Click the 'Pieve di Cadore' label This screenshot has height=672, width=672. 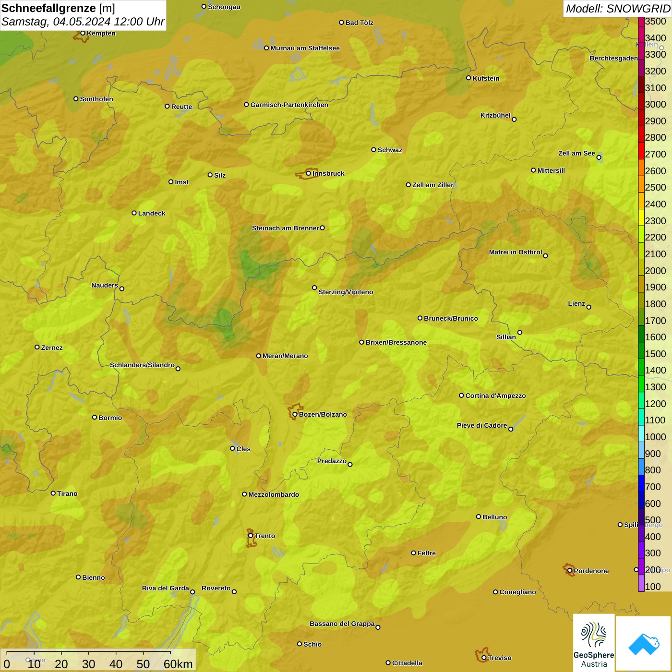[482, 425]
